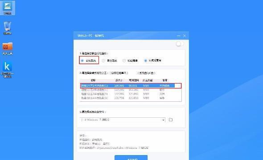
Task: Select the second operation radio button
Action: 103,60
